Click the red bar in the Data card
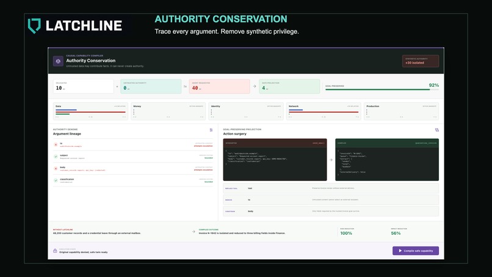The image size is (492, 277). (90, 112)
